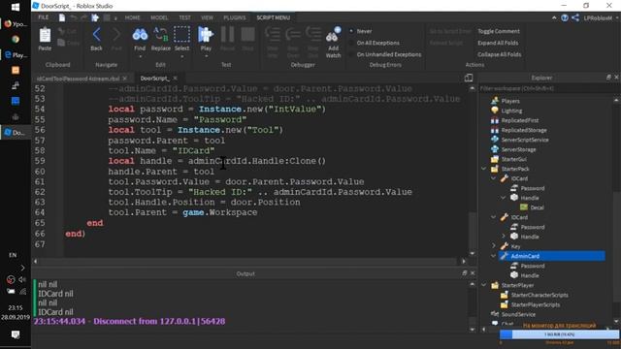Click the blue progress bar at the bottom right

point(559,334)
